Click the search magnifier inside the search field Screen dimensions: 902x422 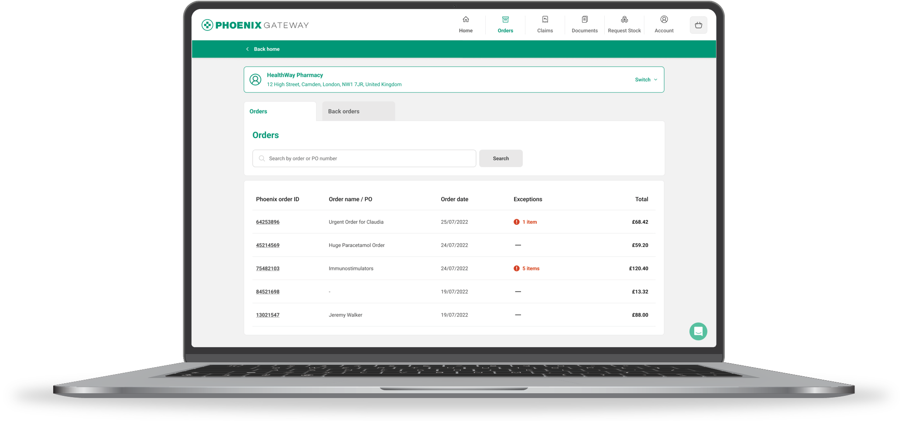point(261,158)
